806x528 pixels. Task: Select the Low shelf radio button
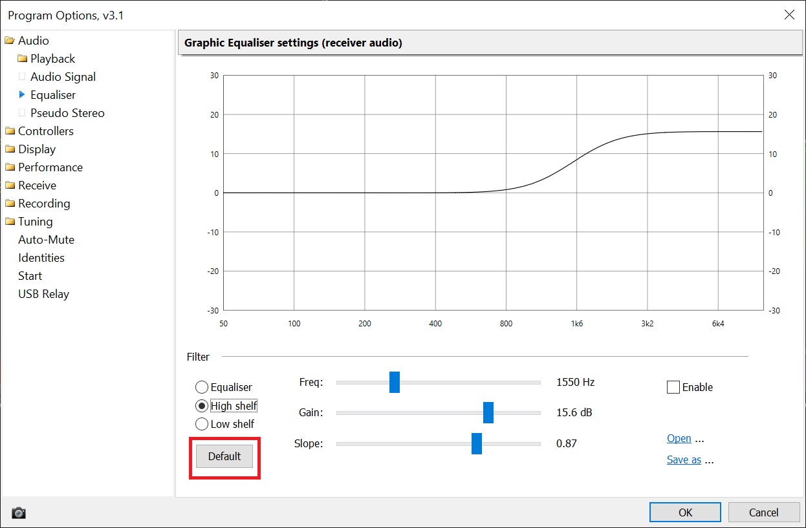tap(202, 424)
